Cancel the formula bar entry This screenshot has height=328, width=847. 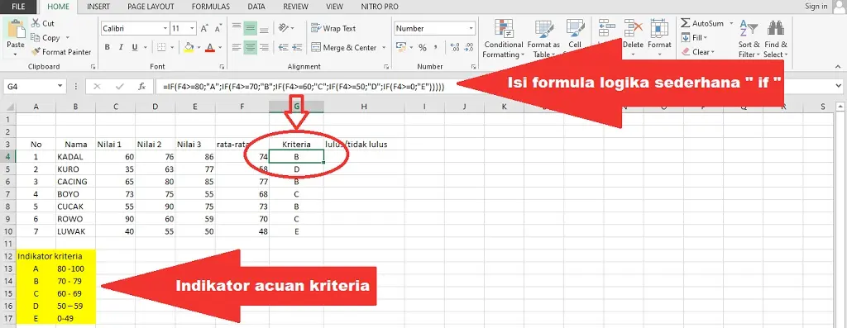[x=98, y=86]
